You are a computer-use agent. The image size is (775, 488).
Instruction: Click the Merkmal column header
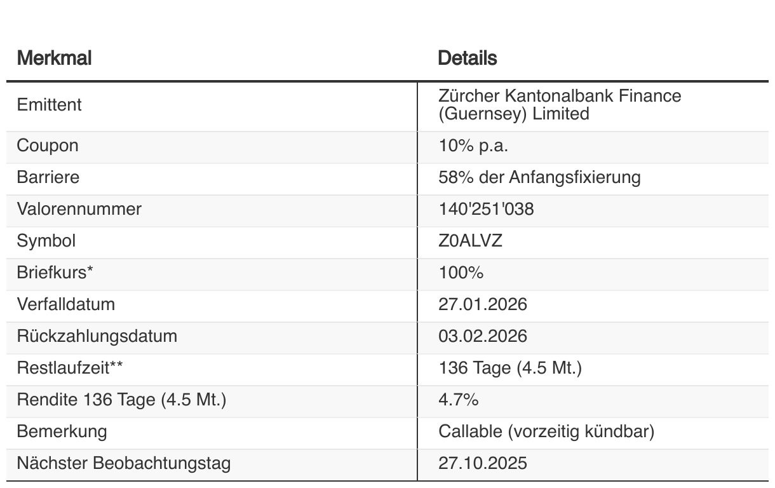click(x=54, y=58)
